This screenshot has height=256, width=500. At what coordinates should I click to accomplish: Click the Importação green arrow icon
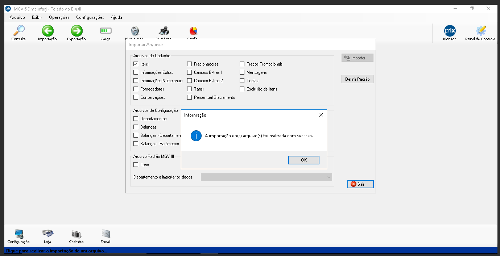coord(47,31)
